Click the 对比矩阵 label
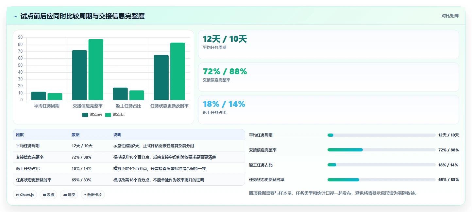 click(450, 16)
